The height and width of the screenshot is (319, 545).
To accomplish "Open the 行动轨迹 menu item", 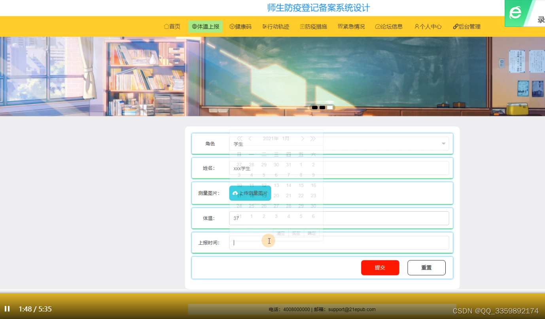I will 276,27.
